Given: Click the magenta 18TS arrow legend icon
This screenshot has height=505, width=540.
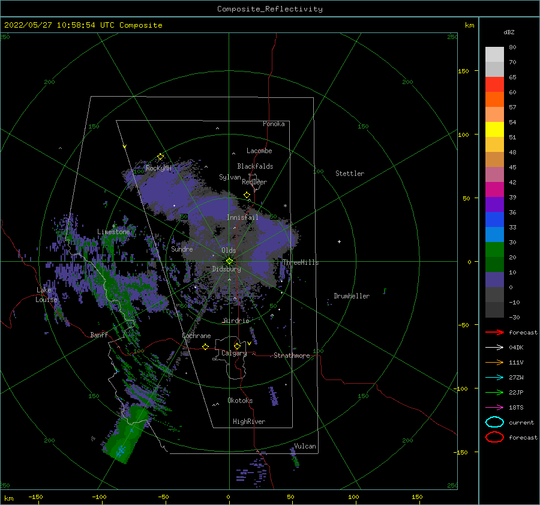Looking at the screenshot, I should tap(494, 408).
